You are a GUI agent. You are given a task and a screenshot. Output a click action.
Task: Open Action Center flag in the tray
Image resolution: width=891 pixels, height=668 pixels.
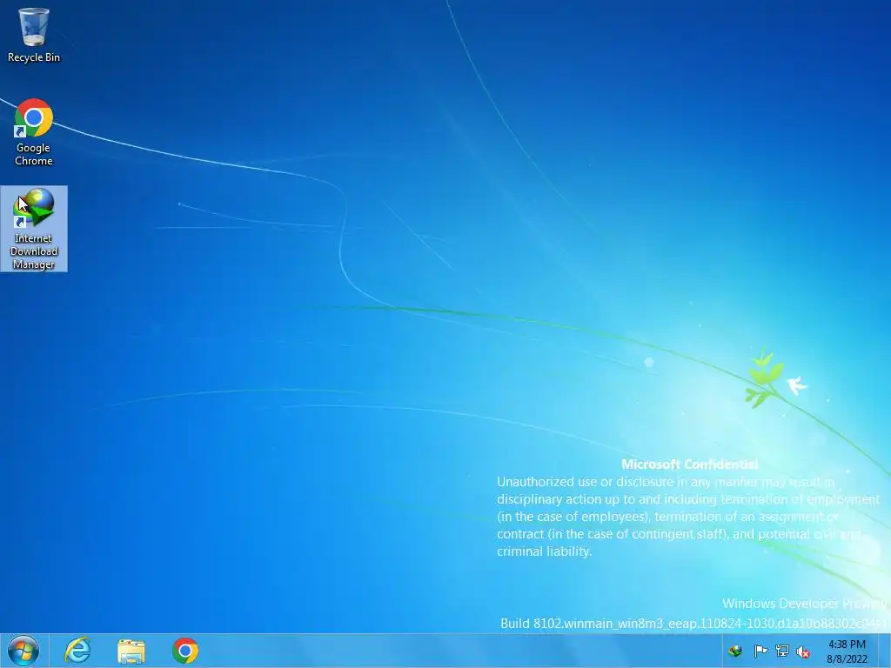(760, 651)
